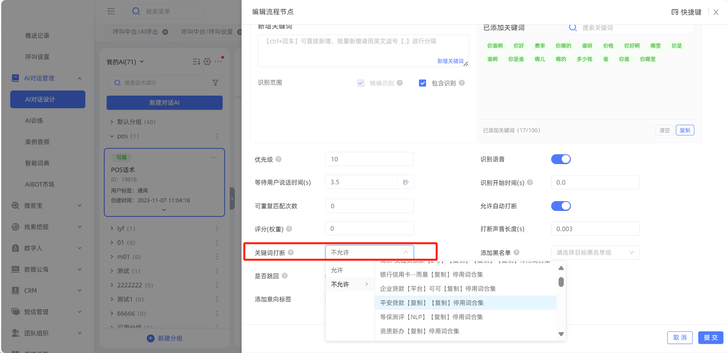The width and height of the screenshot is (727, 353).
Task: Close the 呼叫中台/AI呼出 tab
Action: pyautogui.click(x=165, y=32)
